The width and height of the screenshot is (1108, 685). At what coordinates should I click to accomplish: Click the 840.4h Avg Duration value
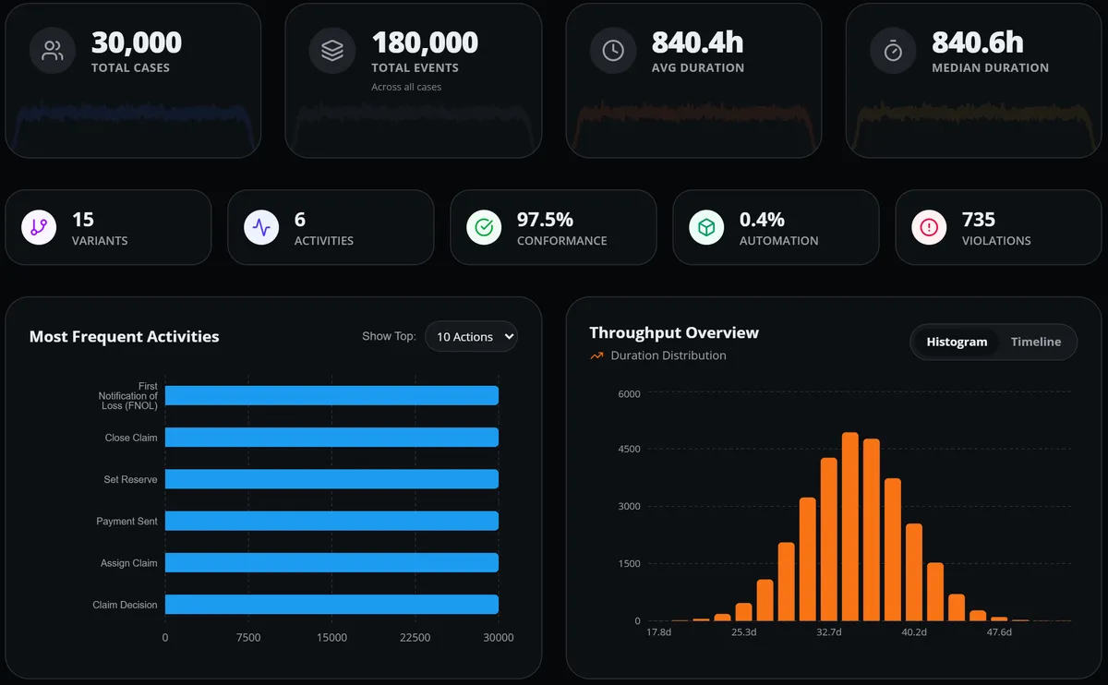[697, 42]
